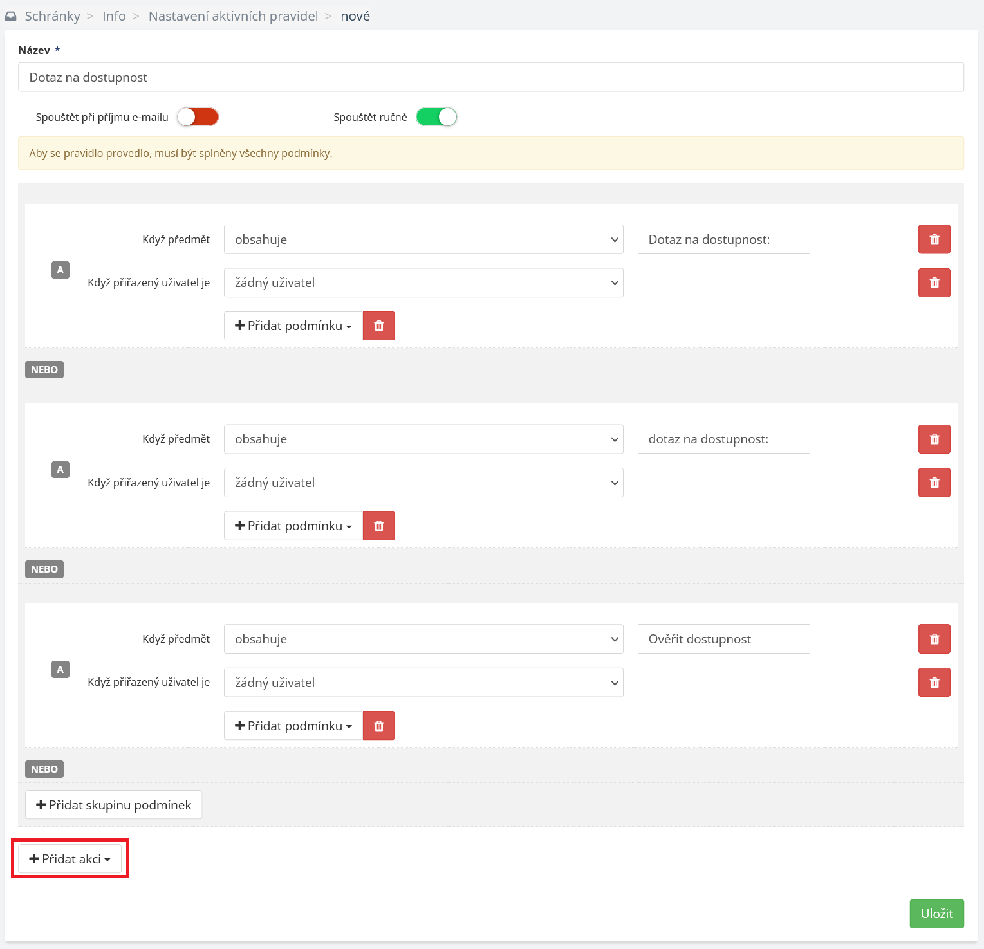984x949 pixels.
Task: Delete the 'Dotaz na dostupnost:' subject condition
Action: (934, 239)
